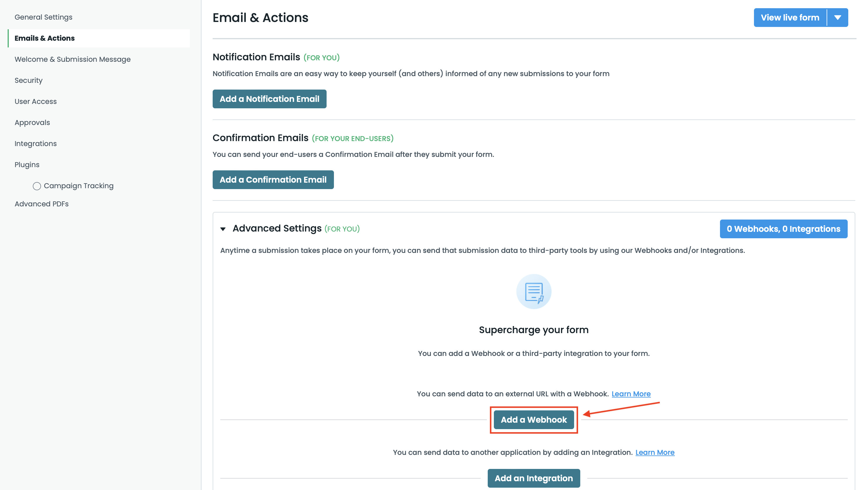
Task: Open the Webhook Learn More link
Action: pyautogui.click(x=631, y=394)
